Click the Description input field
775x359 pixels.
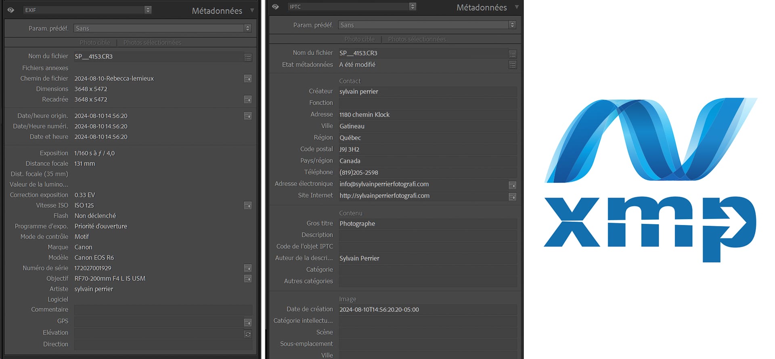[427, 235]
